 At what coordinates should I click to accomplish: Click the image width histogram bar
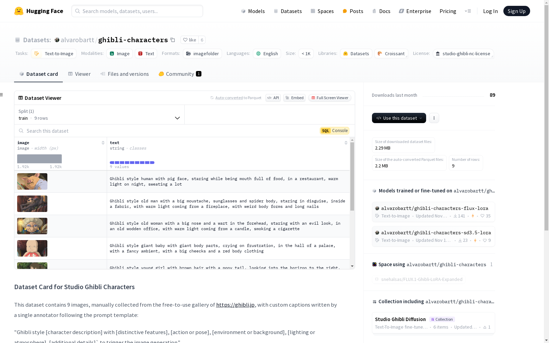tap(39, 159)
